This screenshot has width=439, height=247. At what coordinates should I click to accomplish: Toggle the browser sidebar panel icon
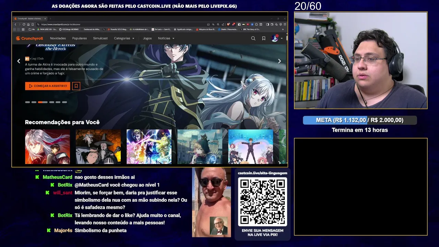pos(268,24)
